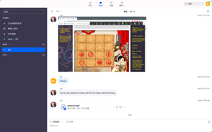This screenshot has height=132, width=212.
Task: Start a video meeting with Anj
Action: [58, 12]
